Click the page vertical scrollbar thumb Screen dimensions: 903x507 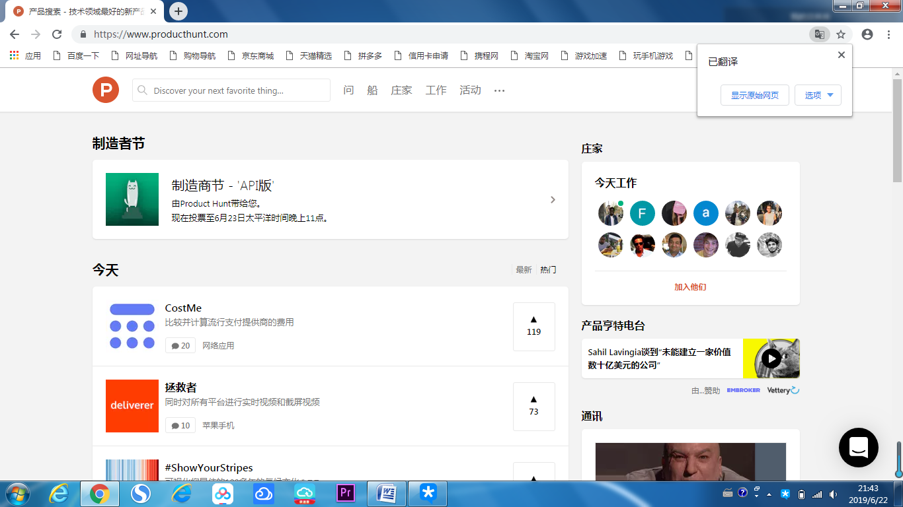(x=897, y=131)
